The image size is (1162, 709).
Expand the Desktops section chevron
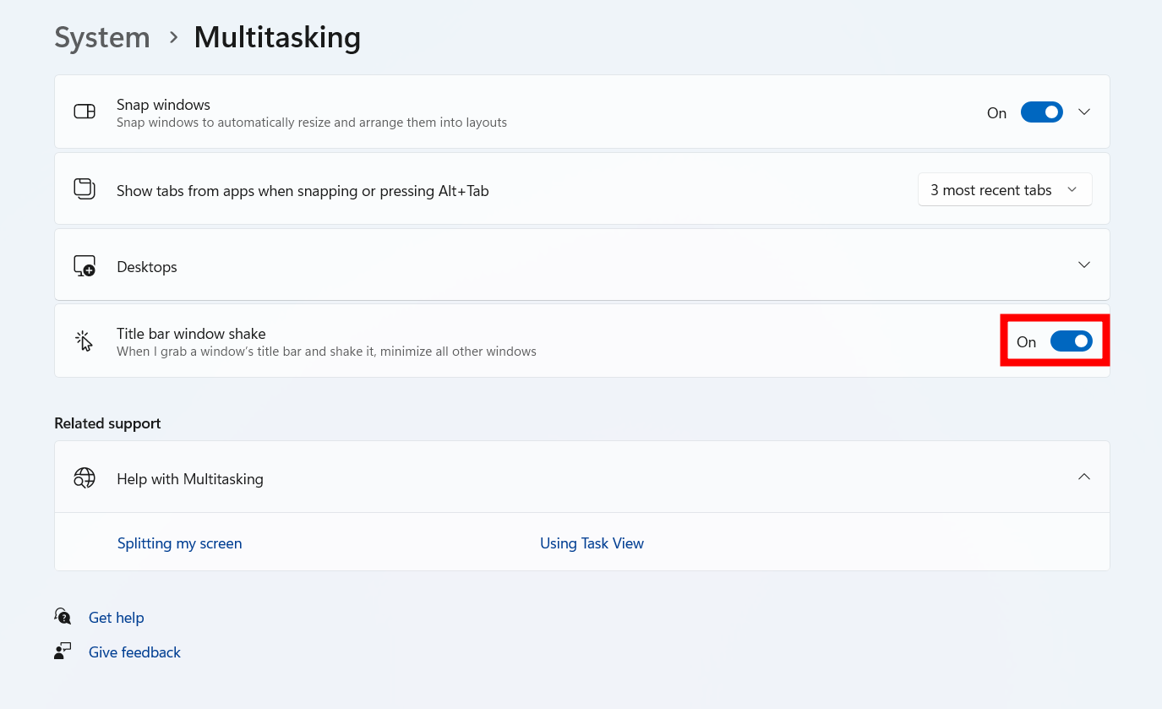pos(1084,265)
